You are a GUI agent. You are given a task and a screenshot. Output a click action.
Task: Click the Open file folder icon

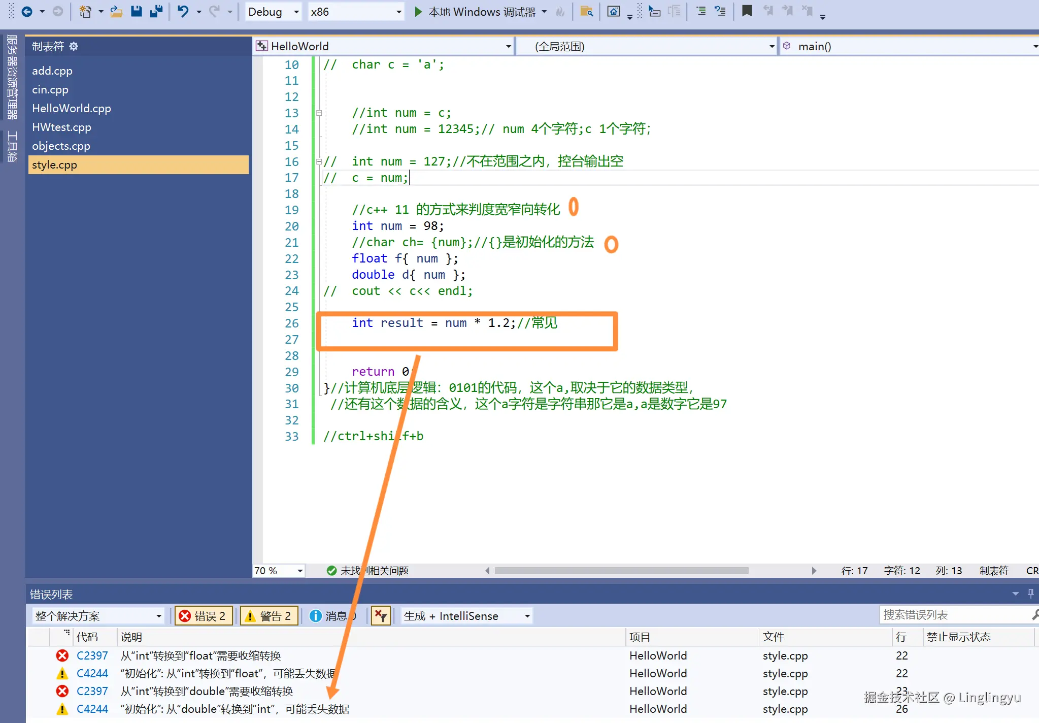117,11
